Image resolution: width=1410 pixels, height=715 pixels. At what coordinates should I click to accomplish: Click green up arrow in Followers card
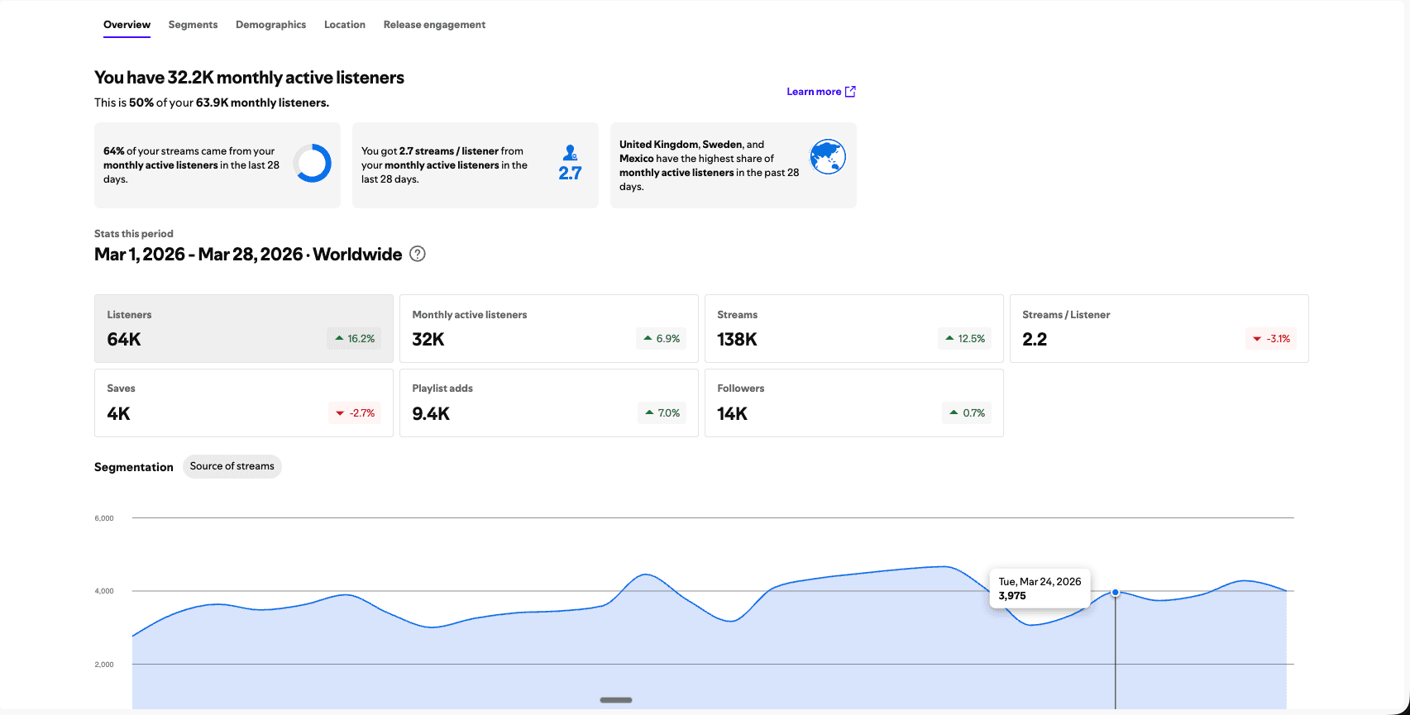pos(954,412)
